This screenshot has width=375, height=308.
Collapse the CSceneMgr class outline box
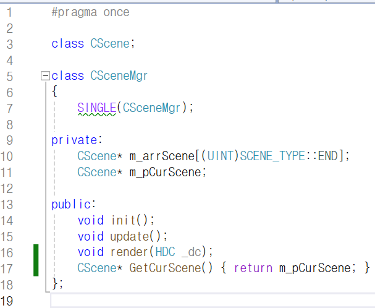45,75
